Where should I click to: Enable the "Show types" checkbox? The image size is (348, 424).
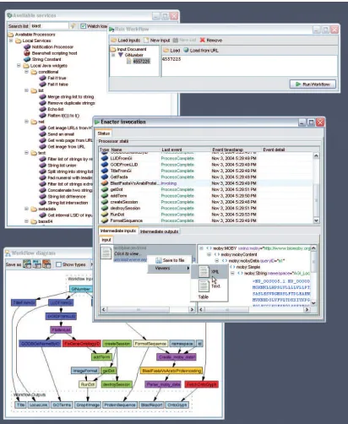tap(58, 264)
